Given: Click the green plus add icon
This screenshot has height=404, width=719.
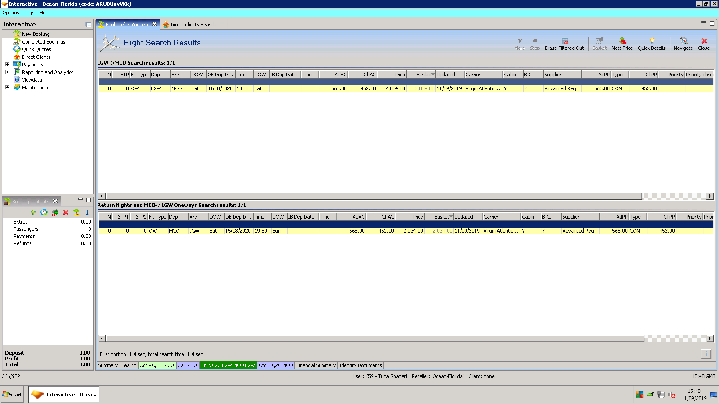Looking at the screenshot, I should (x=33, y=212).
